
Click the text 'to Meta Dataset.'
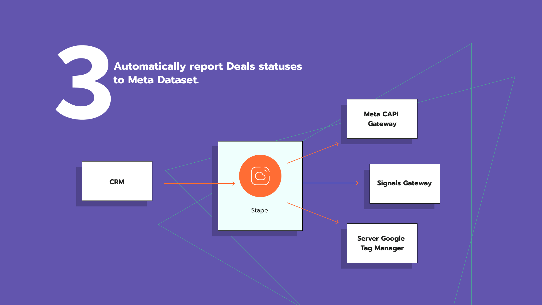pos(156,80)
